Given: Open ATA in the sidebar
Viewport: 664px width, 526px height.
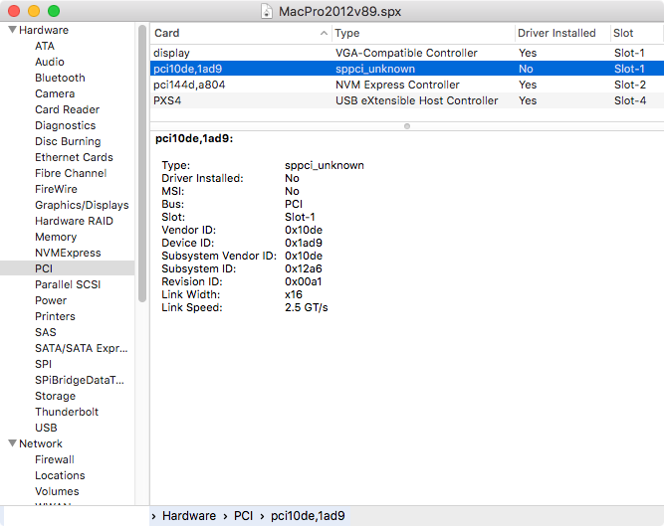Looking at the screenshot, I should (x=45, y=46).
